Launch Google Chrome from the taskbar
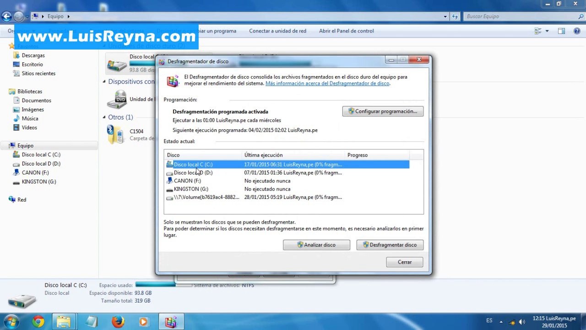 [x=38, y=322]
